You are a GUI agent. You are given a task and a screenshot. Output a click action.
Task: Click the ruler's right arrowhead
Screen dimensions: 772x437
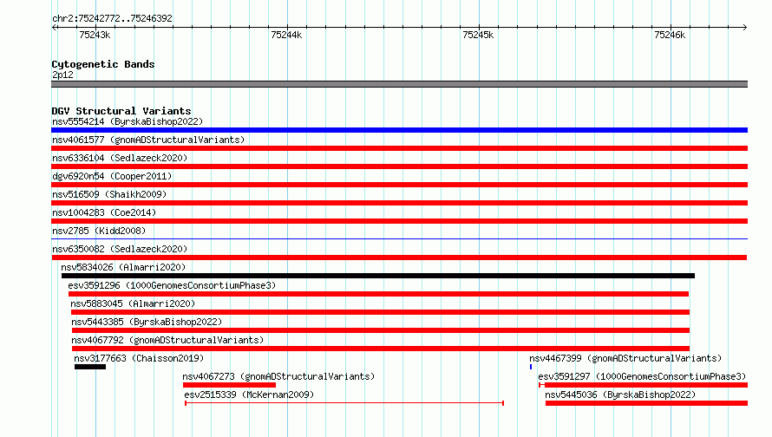click(x=745, y=27)
